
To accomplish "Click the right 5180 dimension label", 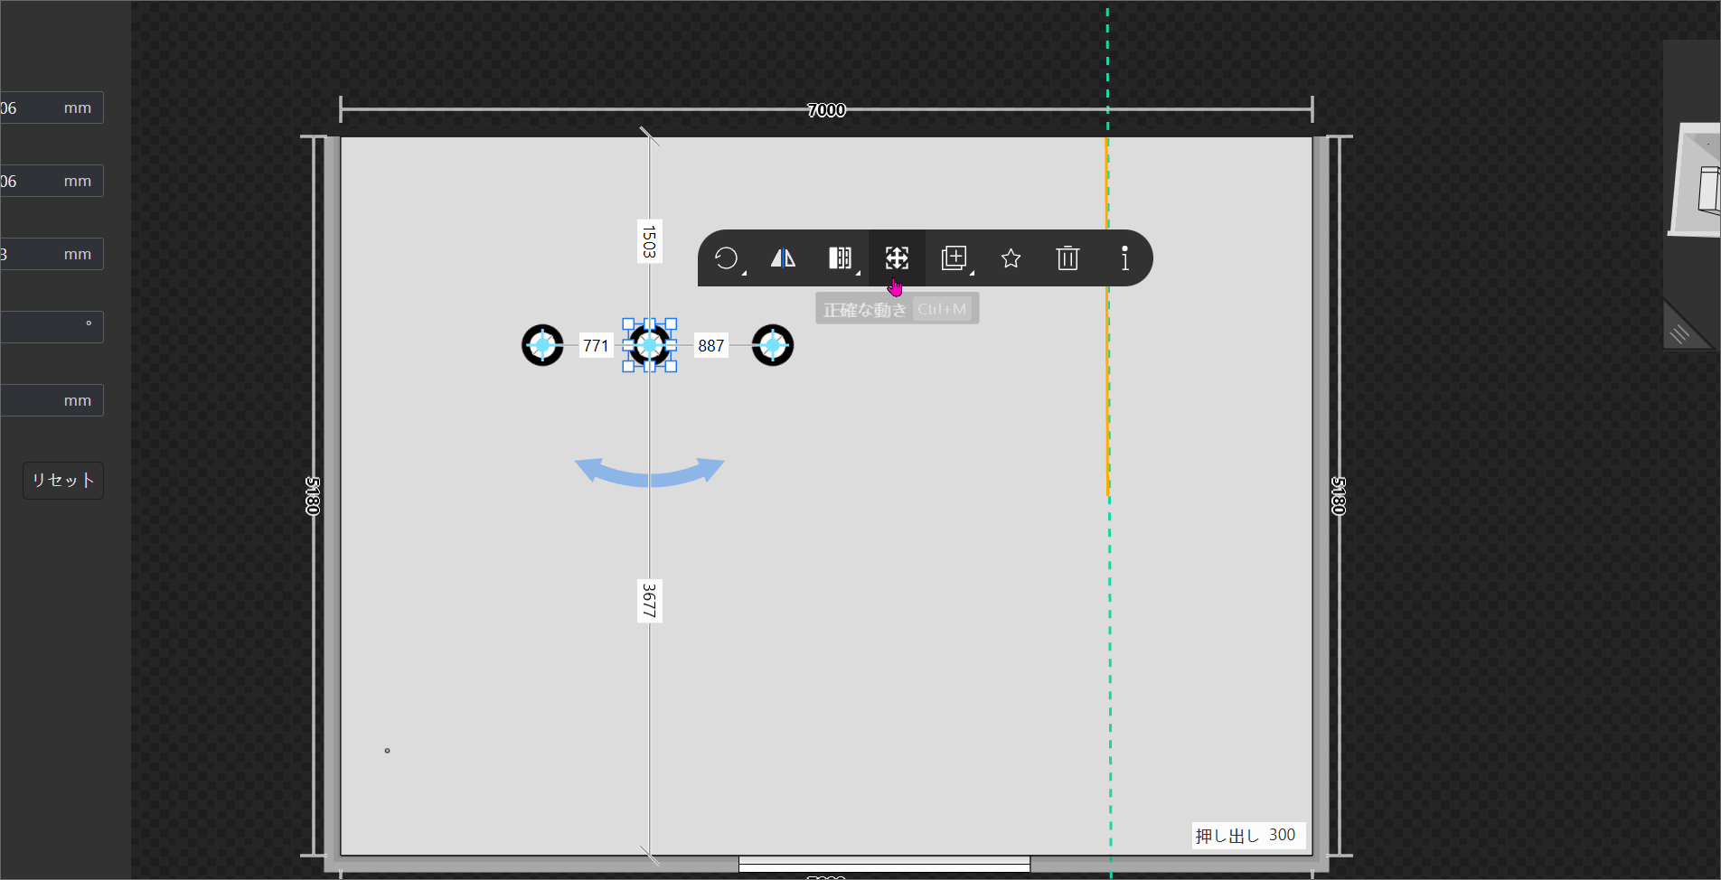I will [1339, 496].
